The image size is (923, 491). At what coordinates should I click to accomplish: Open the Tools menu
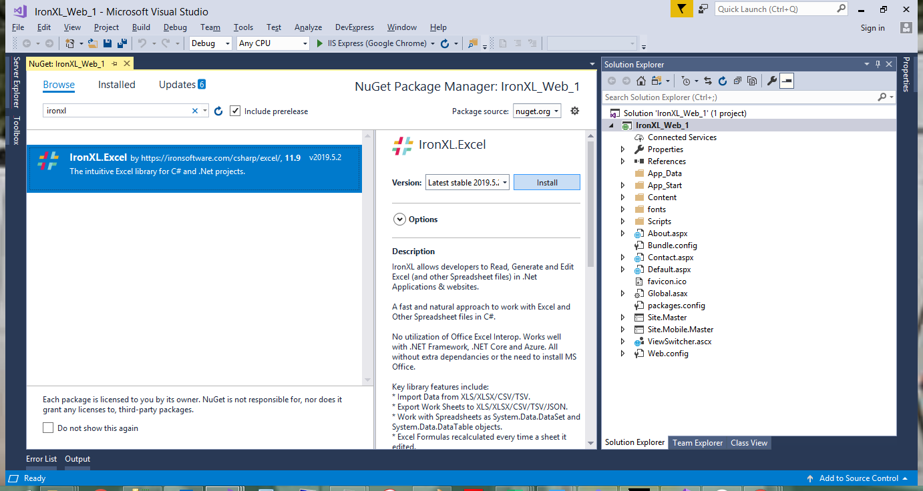tap(243, 27)
